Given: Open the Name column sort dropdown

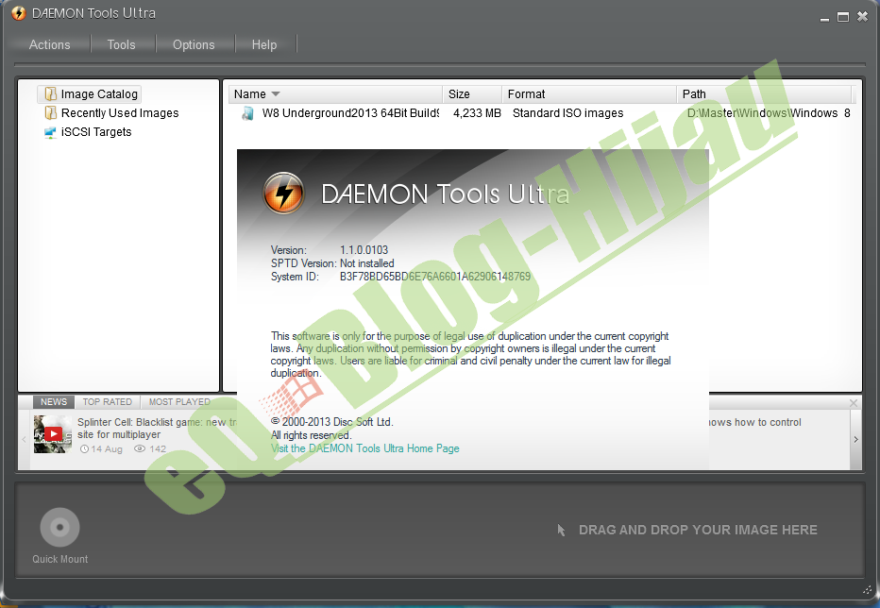Looking at the screenshot, I should click(x=274, y=93).
